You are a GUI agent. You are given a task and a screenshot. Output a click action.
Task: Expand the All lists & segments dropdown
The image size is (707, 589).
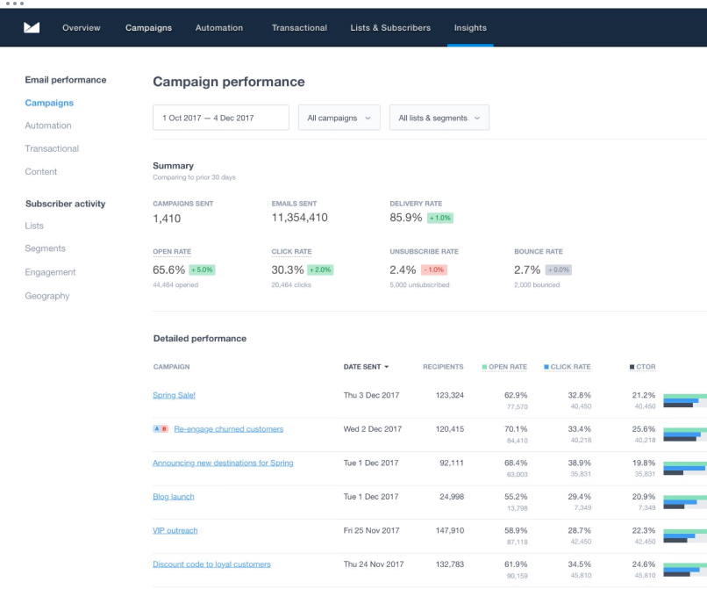tap(439, 118)
